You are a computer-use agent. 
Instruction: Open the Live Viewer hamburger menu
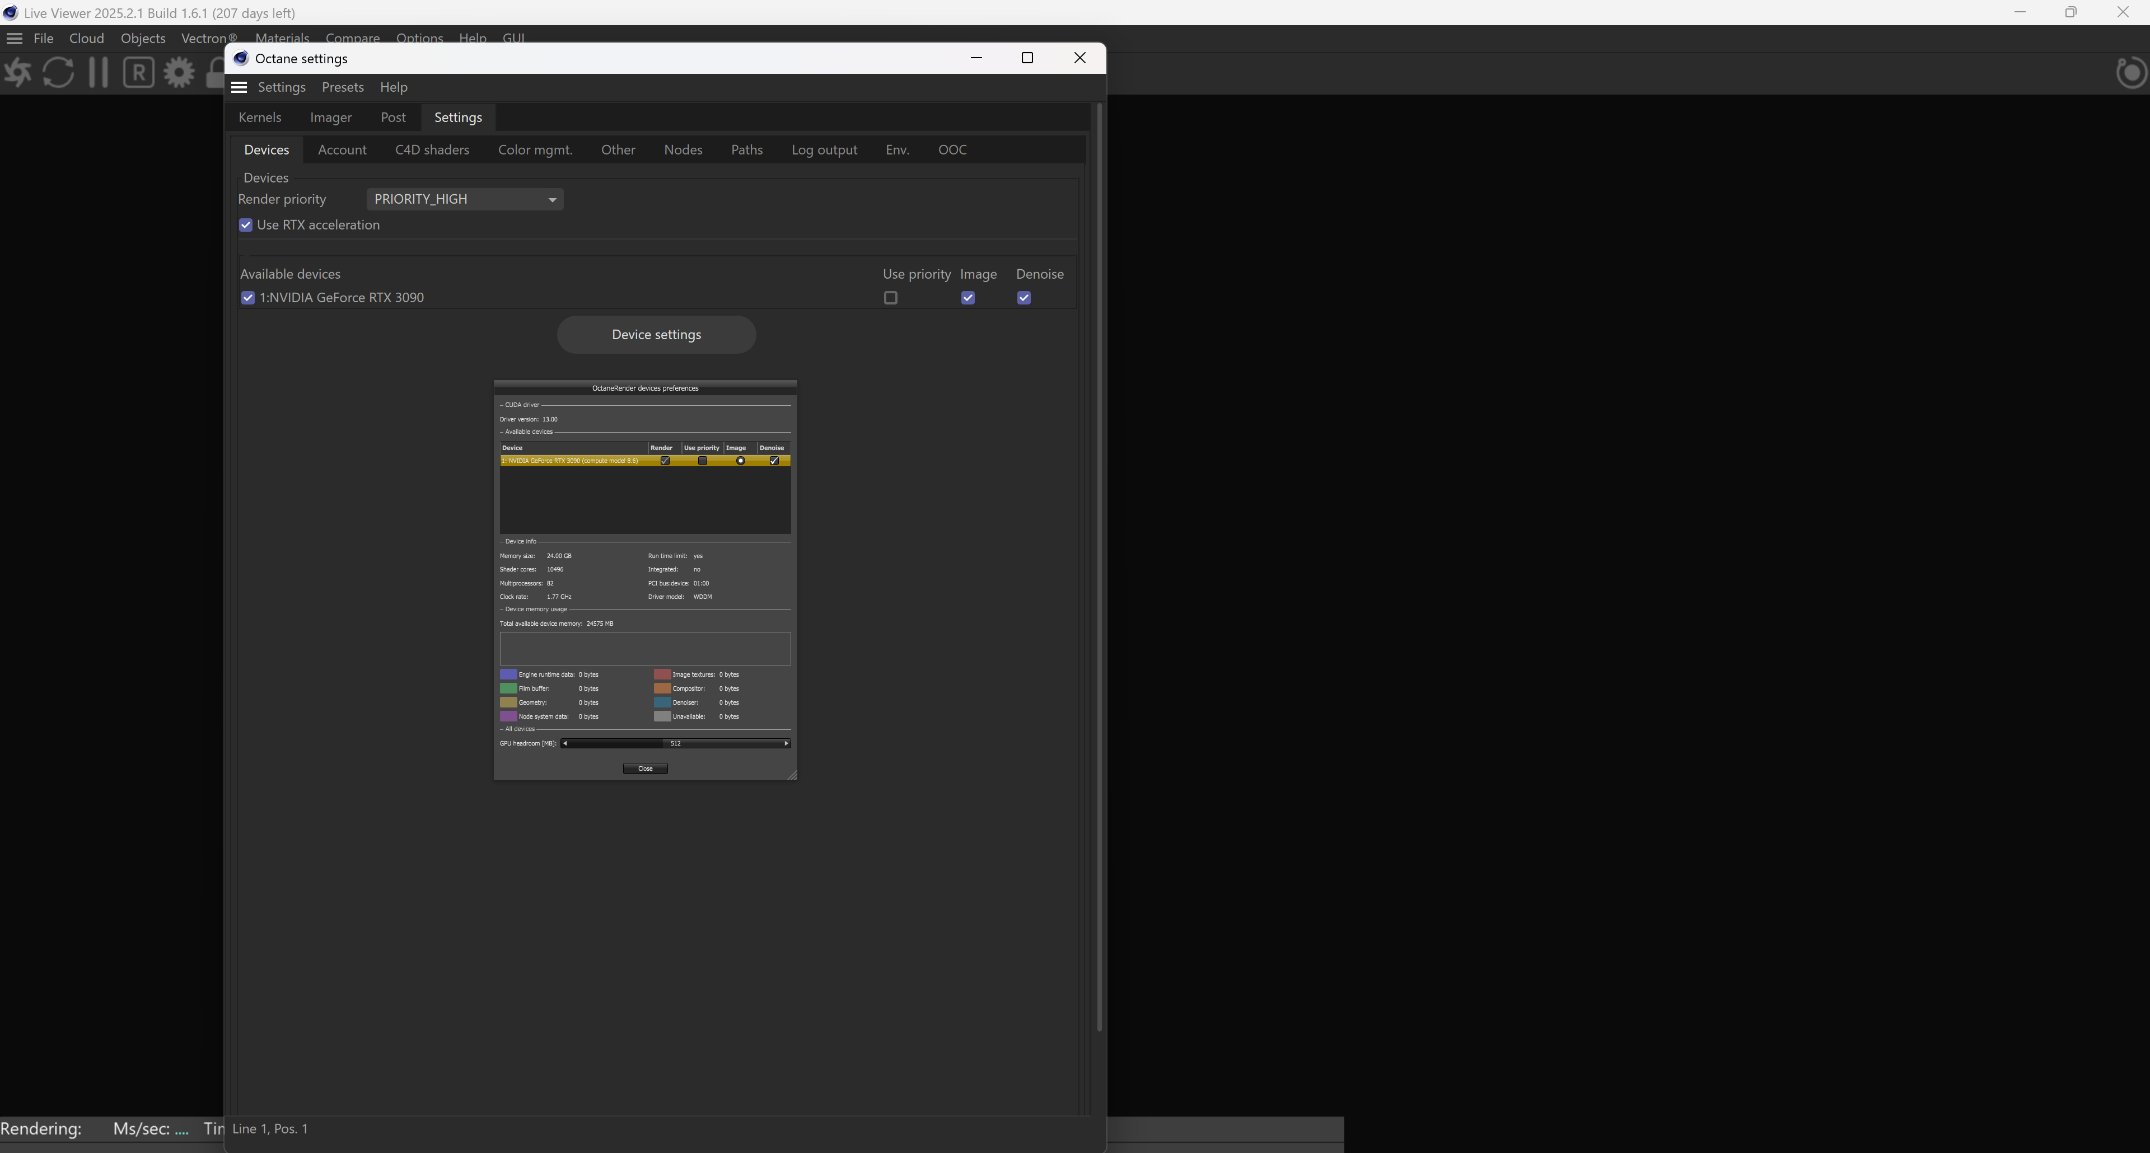coord(14,39)
